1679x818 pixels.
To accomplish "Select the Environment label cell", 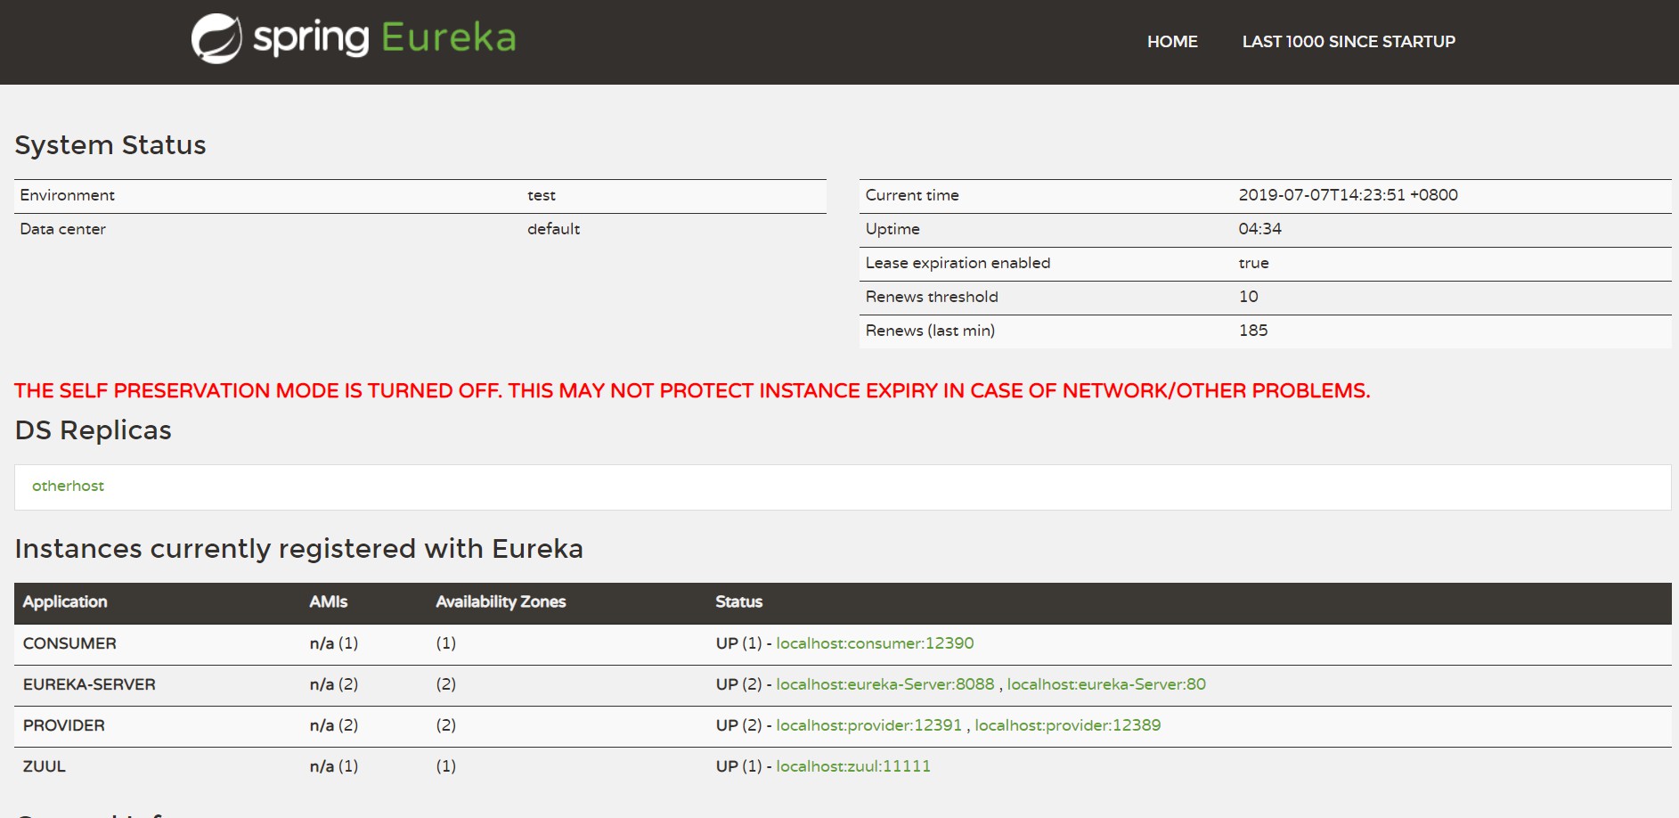I will point(68,195).
